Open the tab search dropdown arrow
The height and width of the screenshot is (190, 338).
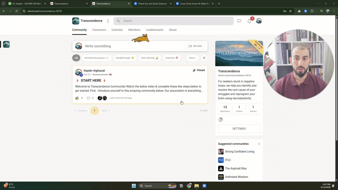pyautogui.click(x=3, y=3)
